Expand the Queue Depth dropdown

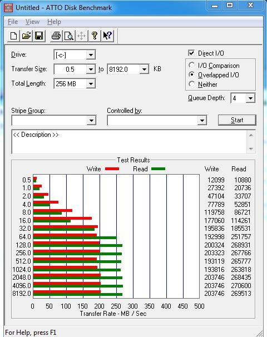click(250, 98)
